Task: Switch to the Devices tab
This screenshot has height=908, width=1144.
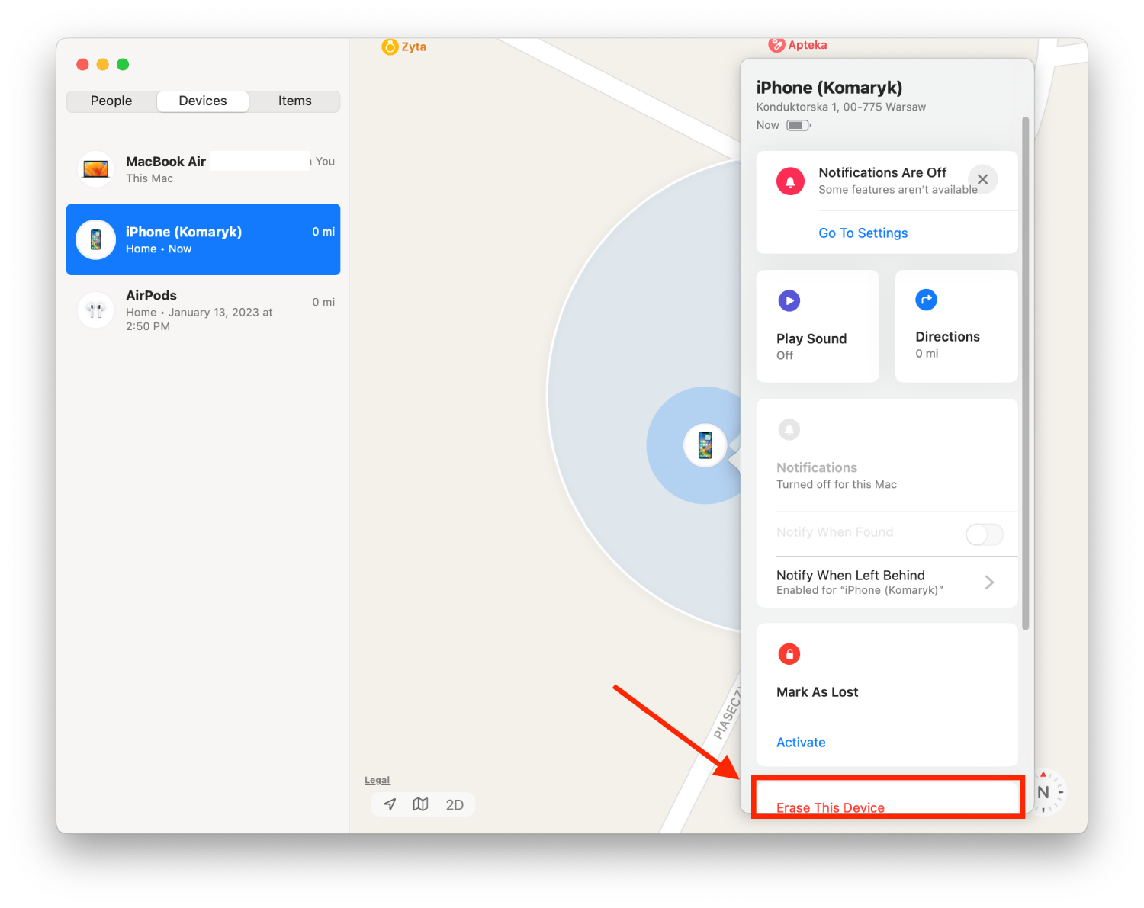Action: 203,101
